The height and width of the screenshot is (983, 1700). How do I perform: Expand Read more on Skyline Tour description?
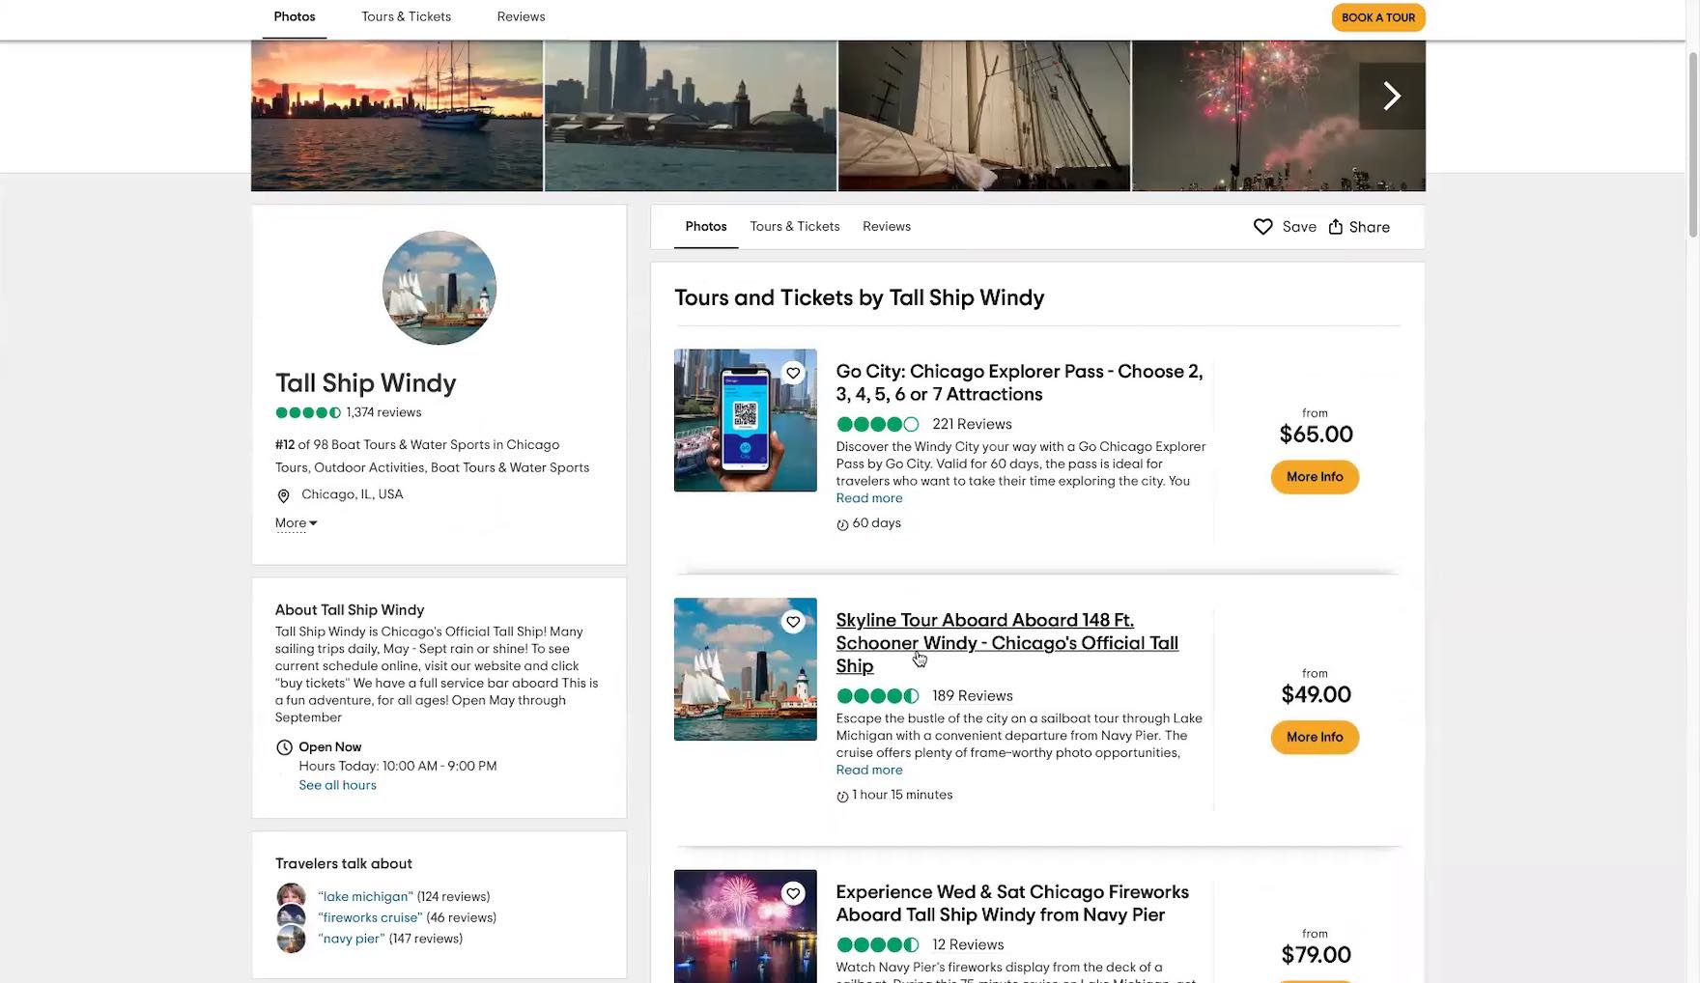868,771
